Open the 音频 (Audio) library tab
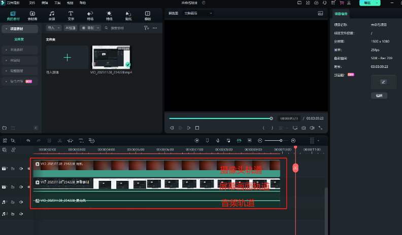This screenshot has width=402, height=235. point(52,15)
